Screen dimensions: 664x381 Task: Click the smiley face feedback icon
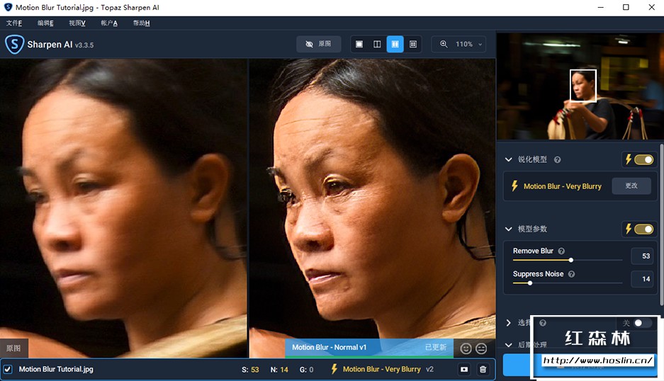(x=466, y=348)
